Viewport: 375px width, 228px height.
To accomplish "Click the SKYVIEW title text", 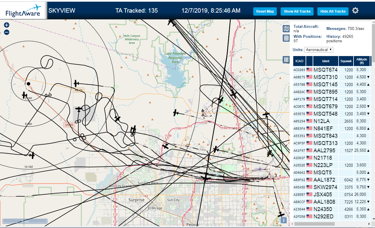I will [x=62, y=11].
